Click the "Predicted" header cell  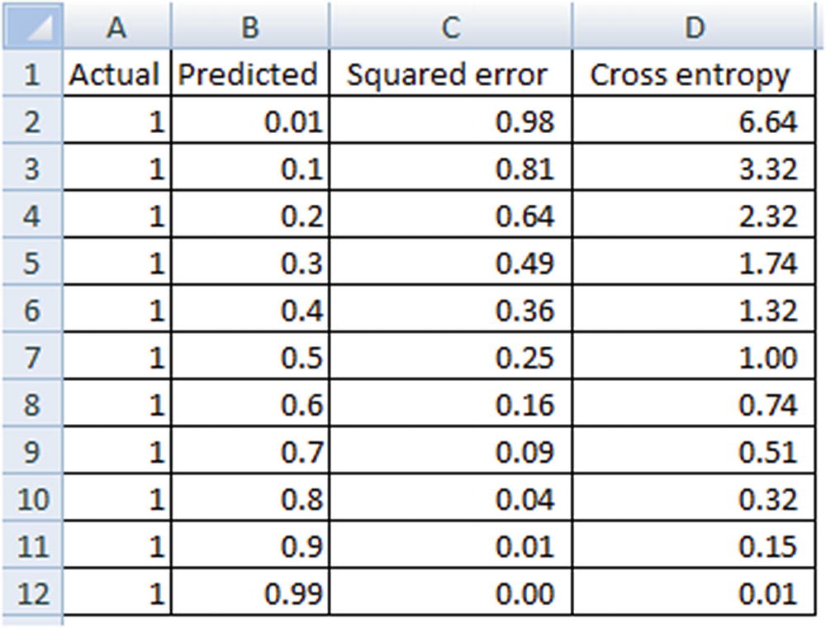(x=249, y=75)
